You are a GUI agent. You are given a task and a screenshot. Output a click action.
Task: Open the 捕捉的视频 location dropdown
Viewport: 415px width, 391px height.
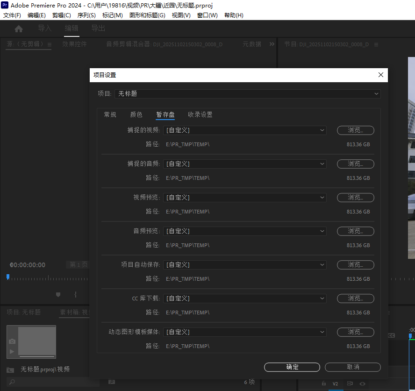coord(244,130)
